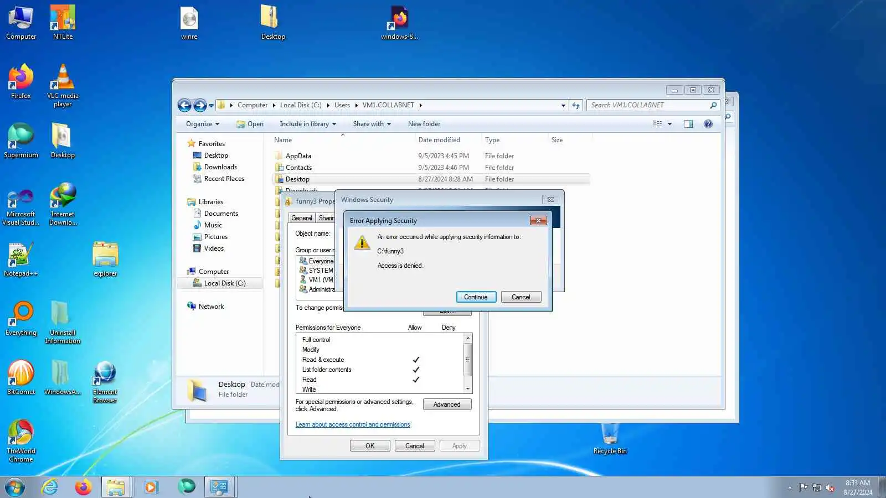Expand the Organize menu in Explorer
Viewport: 886px width, 498px height.
203,124
